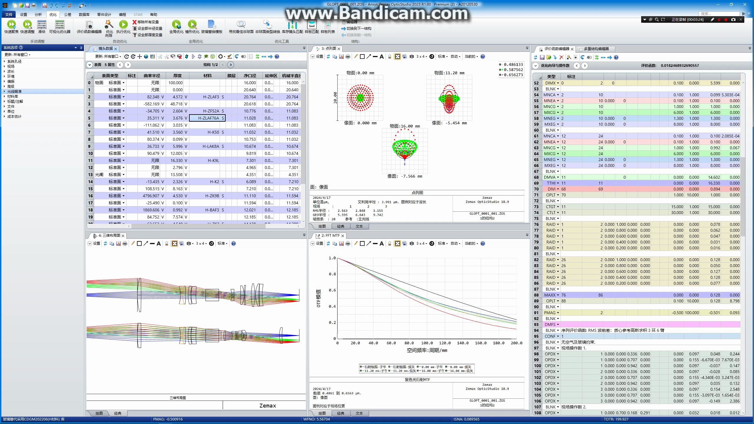754x424 pixels.
Task: Switch to the 分析 ribbon tab
Action: pos(38,14)
